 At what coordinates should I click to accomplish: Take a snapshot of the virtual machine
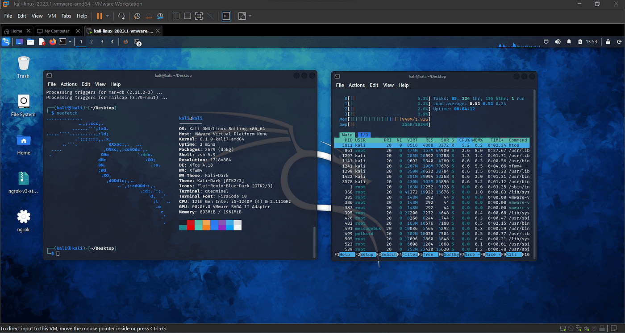click(x=137, y=16)
